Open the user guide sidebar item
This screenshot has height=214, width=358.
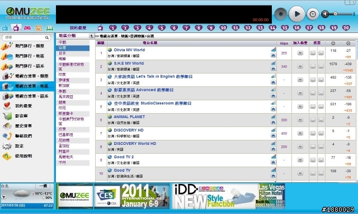(x=27, y=156)
